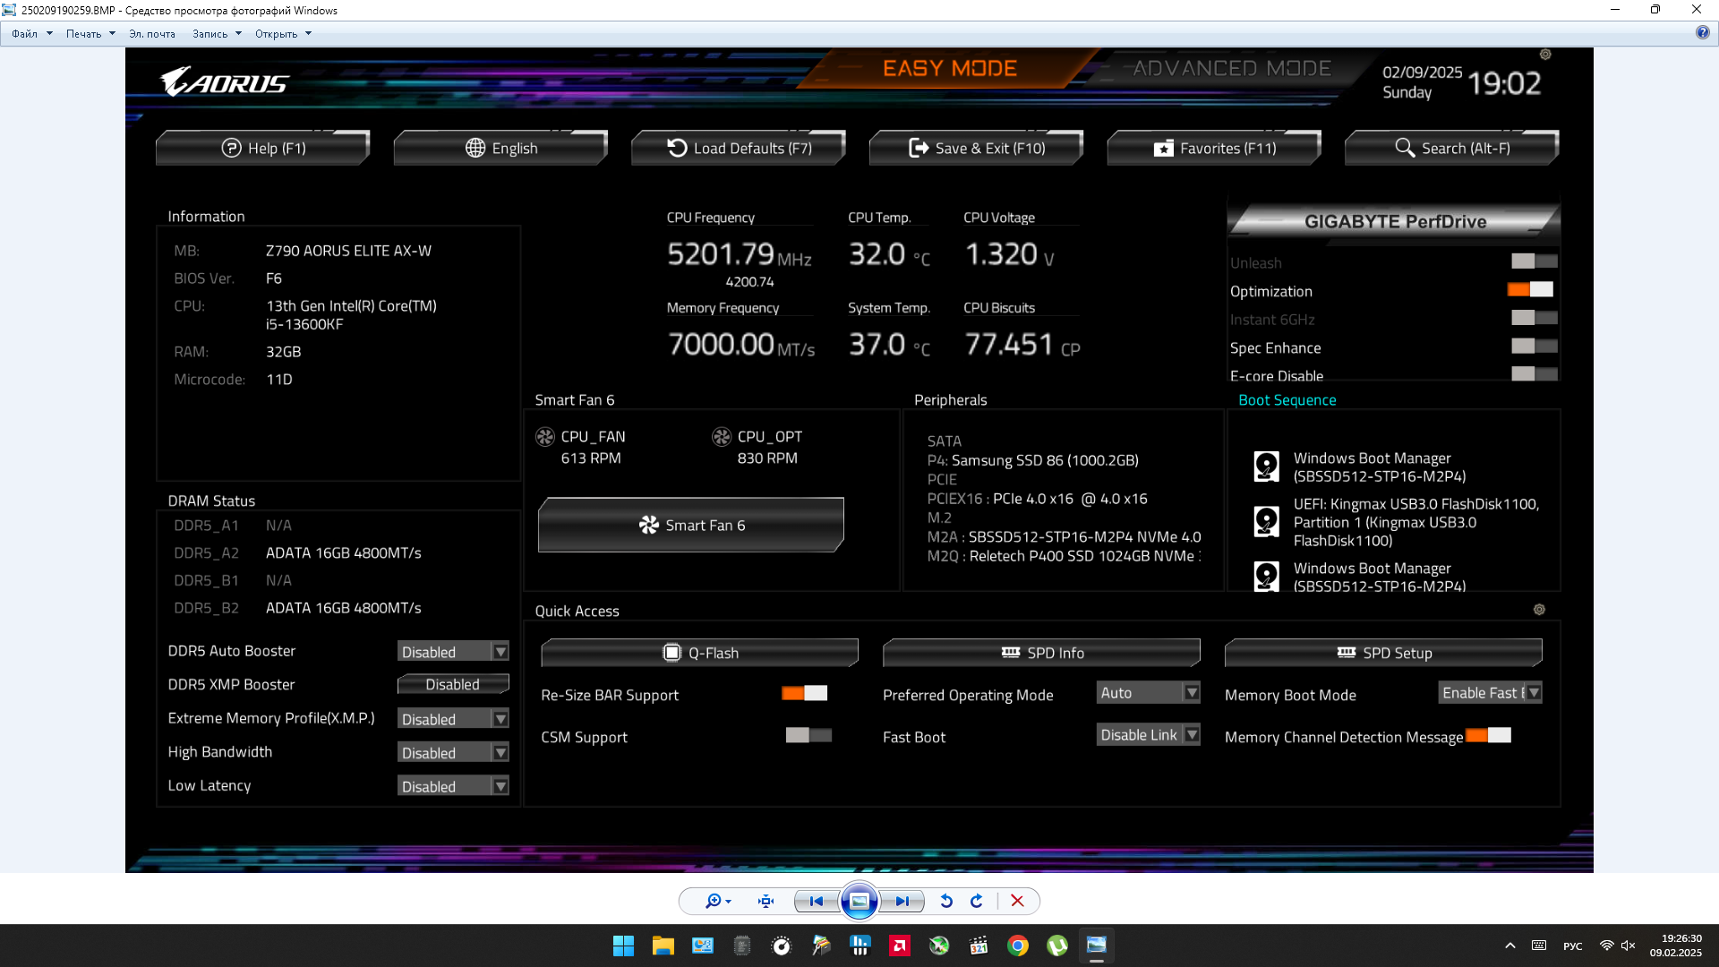This screenshot has width=1719, height=967.
Task: Open Google Chrome from the taskbar
Action: 1018,946
